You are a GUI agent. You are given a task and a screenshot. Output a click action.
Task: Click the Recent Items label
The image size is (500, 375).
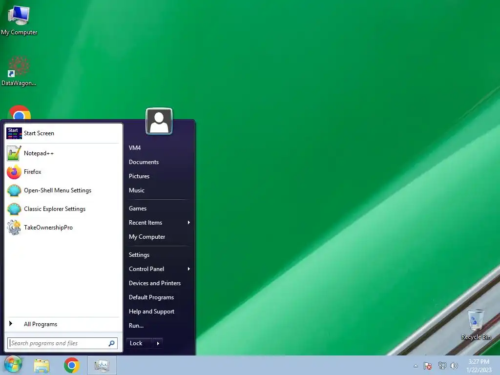click(x=146, y=223)
